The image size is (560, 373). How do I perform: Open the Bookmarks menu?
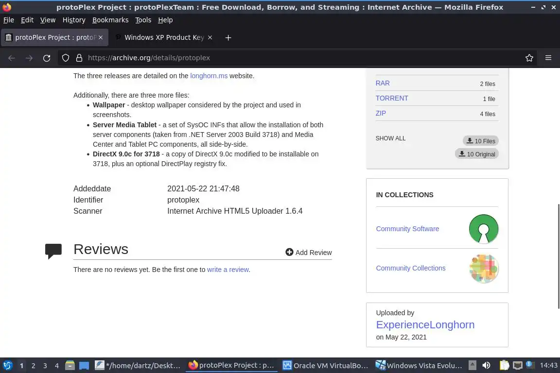[110, 20]
